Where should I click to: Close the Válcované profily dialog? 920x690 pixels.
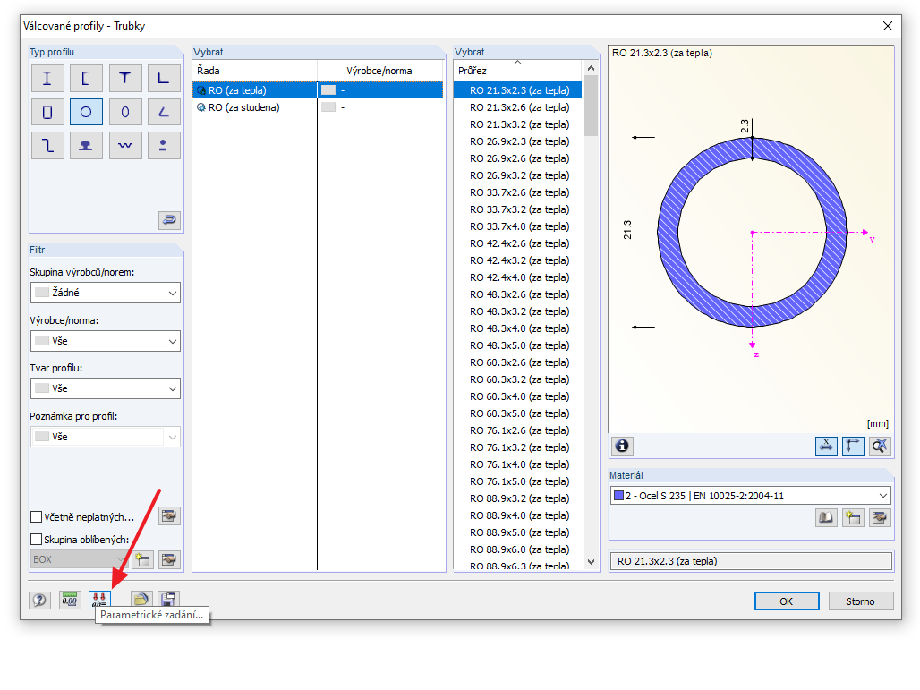pyautogui.click(x=888, y=26)
